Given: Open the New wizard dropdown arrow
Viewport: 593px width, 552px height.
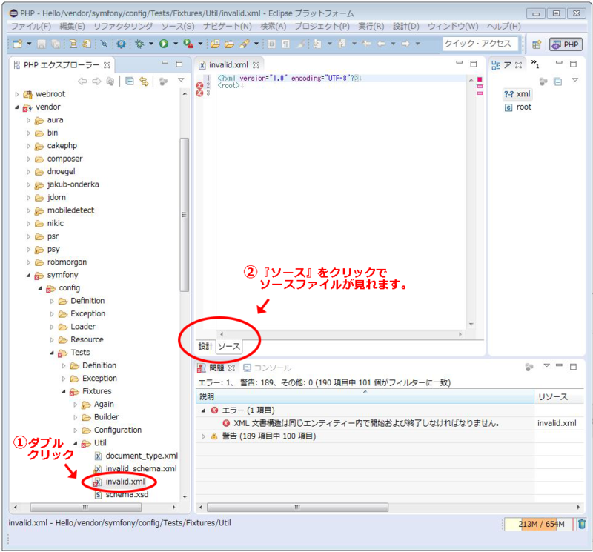Looking at the screenshot, I should (x=29, y=44).
